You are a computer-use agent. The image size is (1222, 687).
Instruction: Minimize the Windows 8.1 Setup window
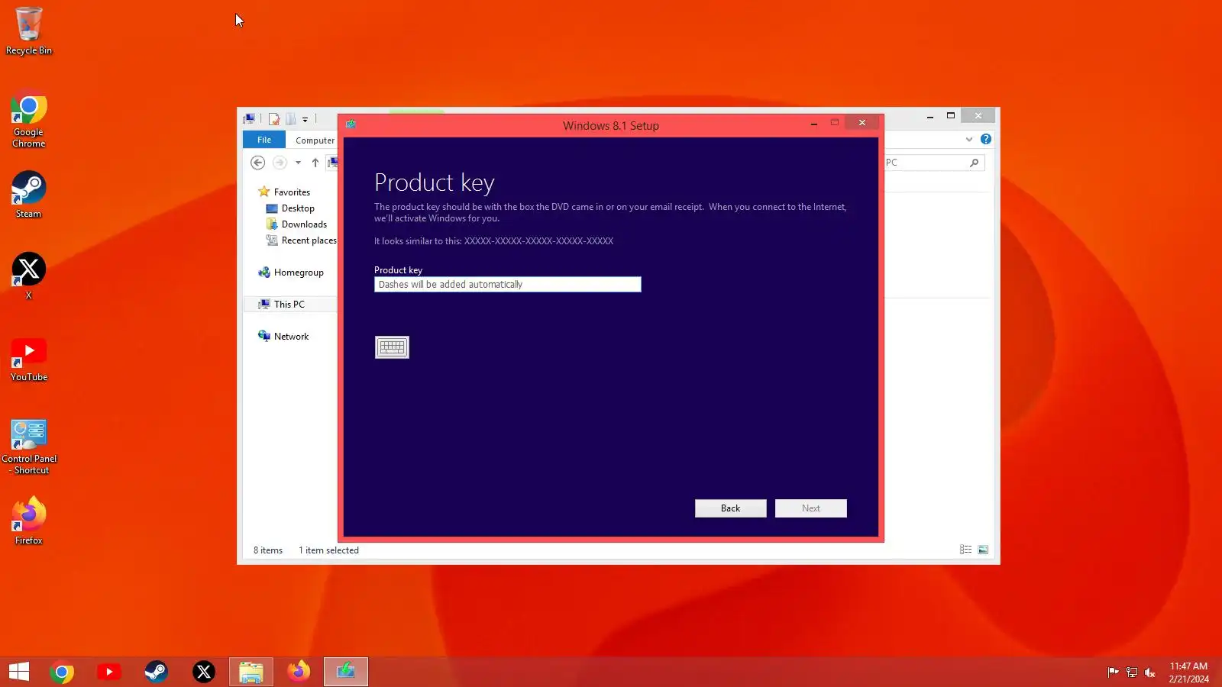tap(814, 123)
